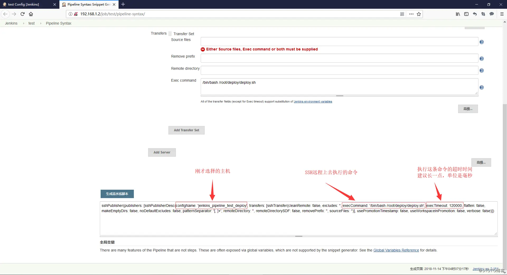Viewport: 507px width, 275px height.
Task: Click into the Source files input
Action: click(x=339, y=41)
